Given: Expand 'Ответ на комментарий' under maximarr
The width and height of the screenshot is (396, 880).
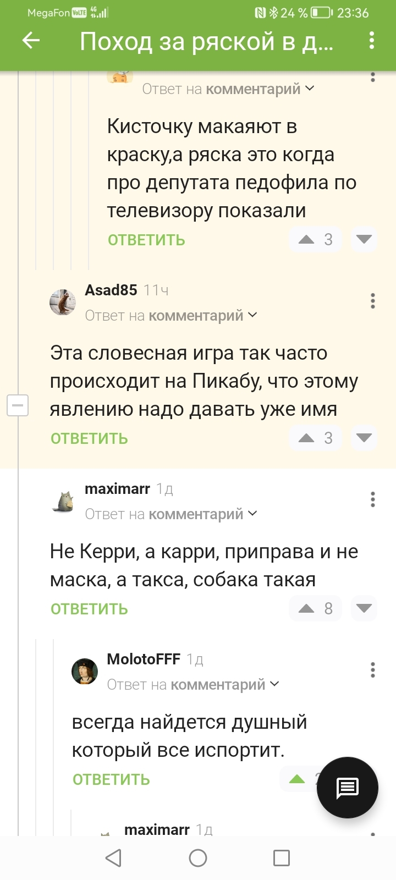Looking at the screenshot, I should (x=171, y=514).
